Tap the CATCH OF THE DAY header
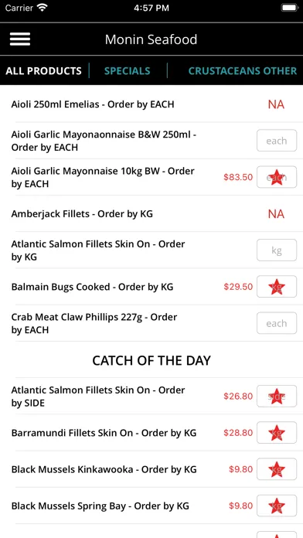The width and height of the screenshot is (303, 538). click(151, 360)
